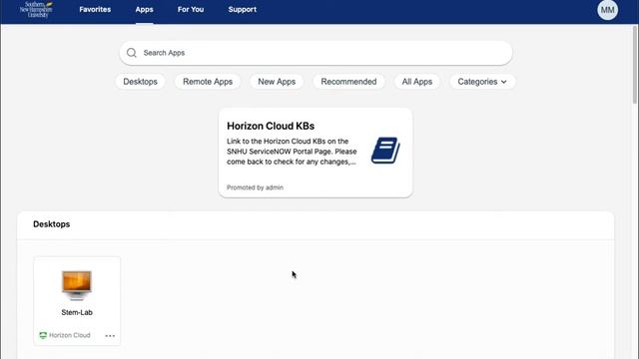
Task: Show New Apps filter
Action: (x=277, y=82)
